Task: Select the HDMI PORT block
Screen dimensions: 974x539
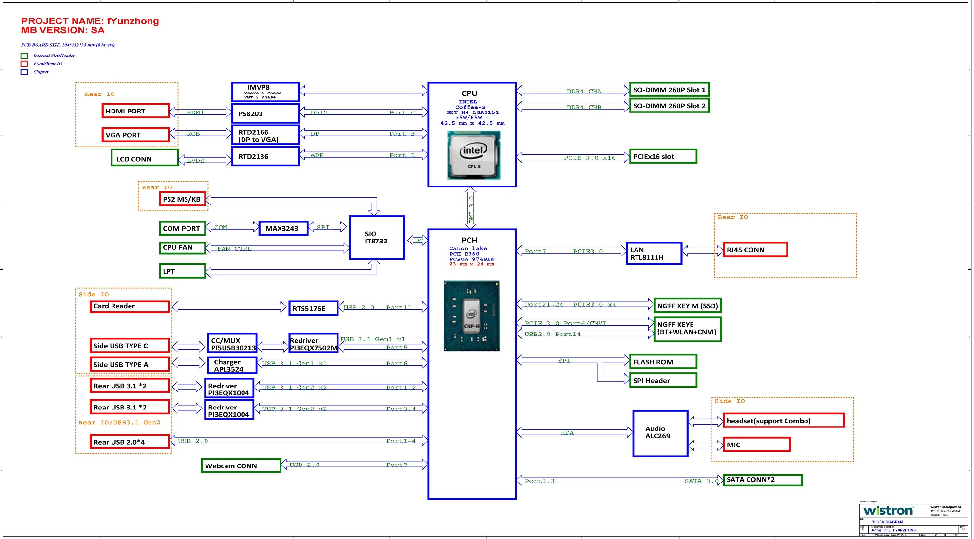Action: 135,111
